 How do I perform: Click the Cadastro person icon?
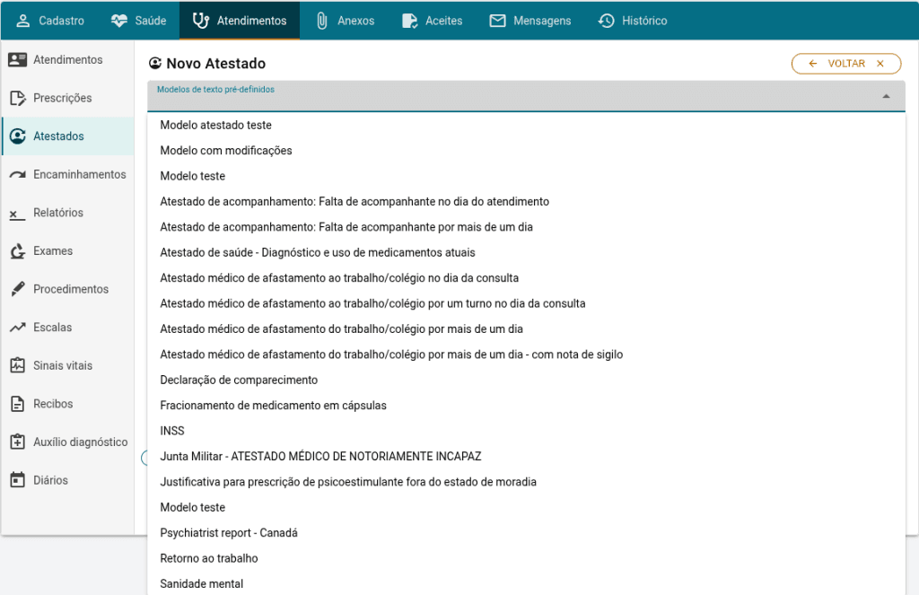coord(22,22)
